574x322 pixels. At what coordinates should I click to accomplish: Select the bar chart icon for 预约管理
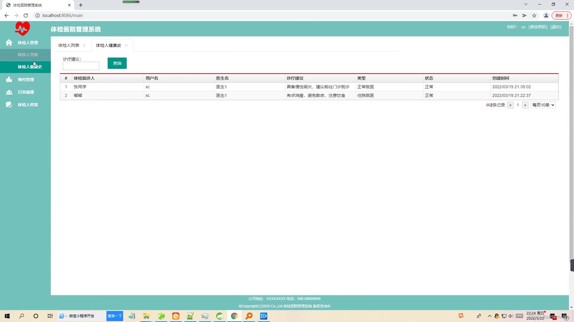click(9, 79)
